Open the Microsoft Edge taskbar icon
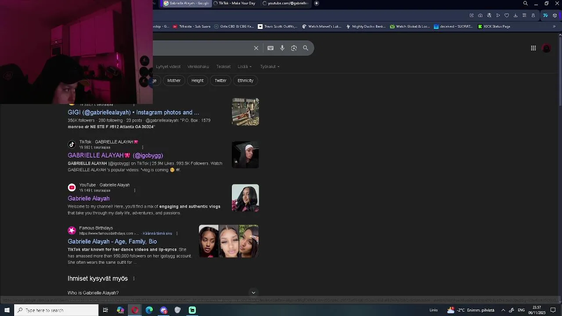 pos(149,310)
